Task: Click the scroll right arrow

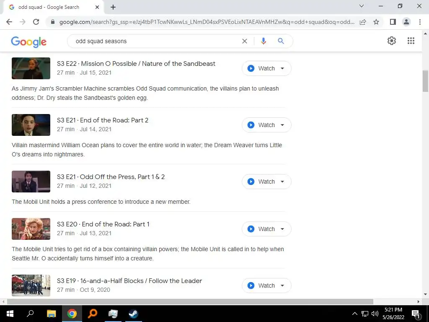Action: (x=419, y=302)
